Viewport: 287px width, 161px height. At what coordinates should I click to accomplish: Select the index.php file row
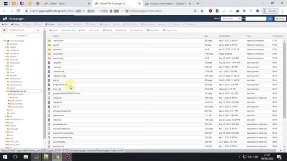coord(165,98)
